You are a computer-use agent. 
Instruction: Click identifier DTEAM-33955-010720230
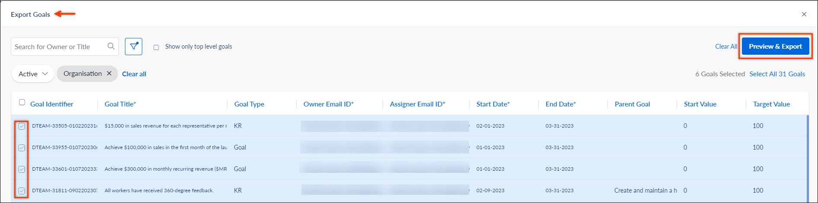point(64,147)
